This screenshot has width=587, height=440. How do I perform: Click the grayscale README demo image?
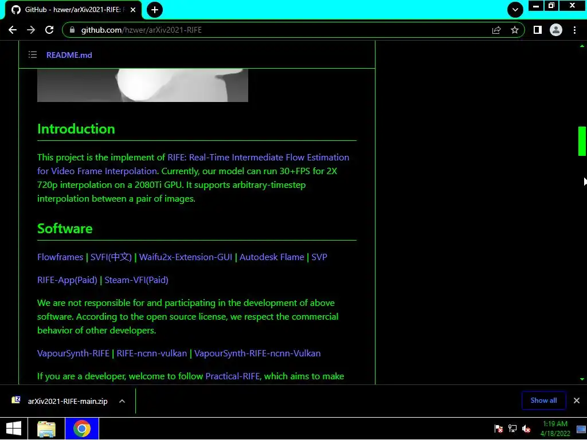click(x=143, y=85)
